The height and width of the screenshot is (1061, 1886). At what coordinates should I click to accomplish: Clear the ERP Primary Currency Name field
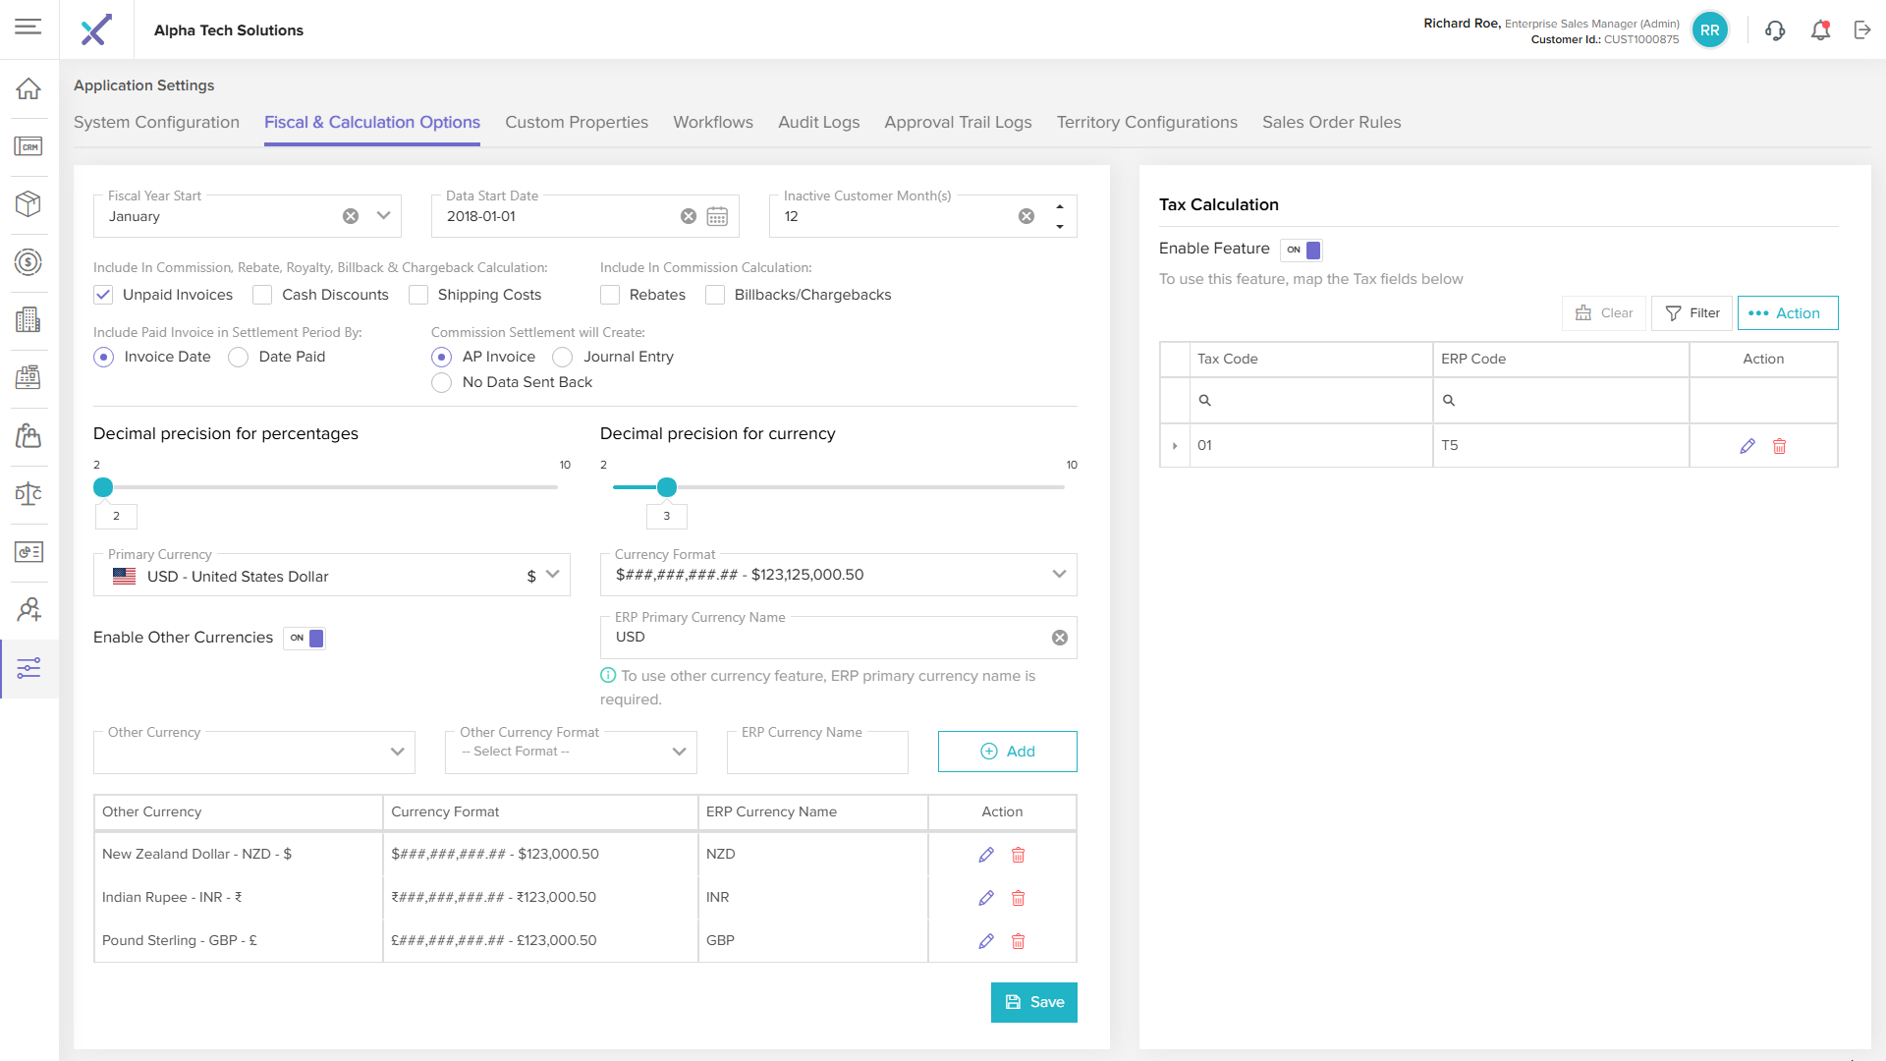coord(1060,638)
